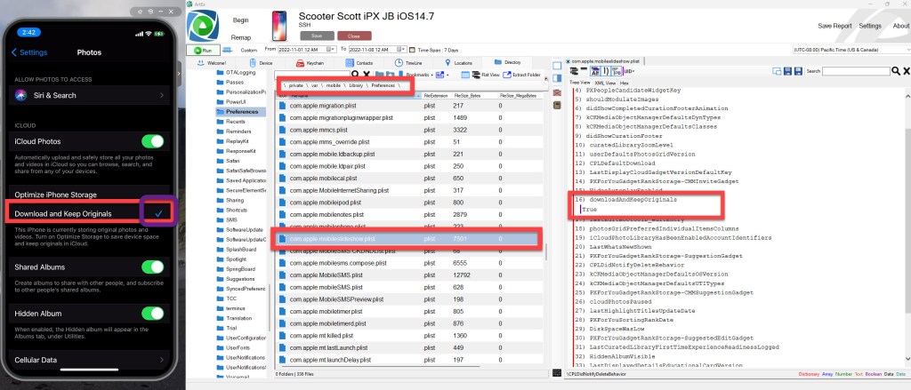911x390 pixels.
Task: Disable the Hidden Album switch
Action: [x=153, y=313]
